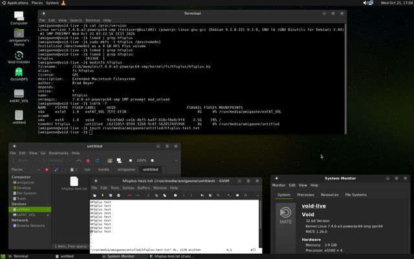The image size is (414, 259).
Task: Click Cut scissors icon in GVIM toolbar
Action: pos(148,196)
